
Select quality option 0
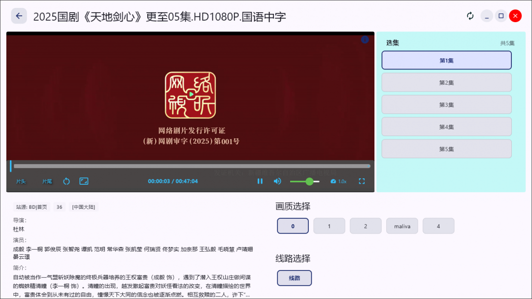click(x=293, y=226)
